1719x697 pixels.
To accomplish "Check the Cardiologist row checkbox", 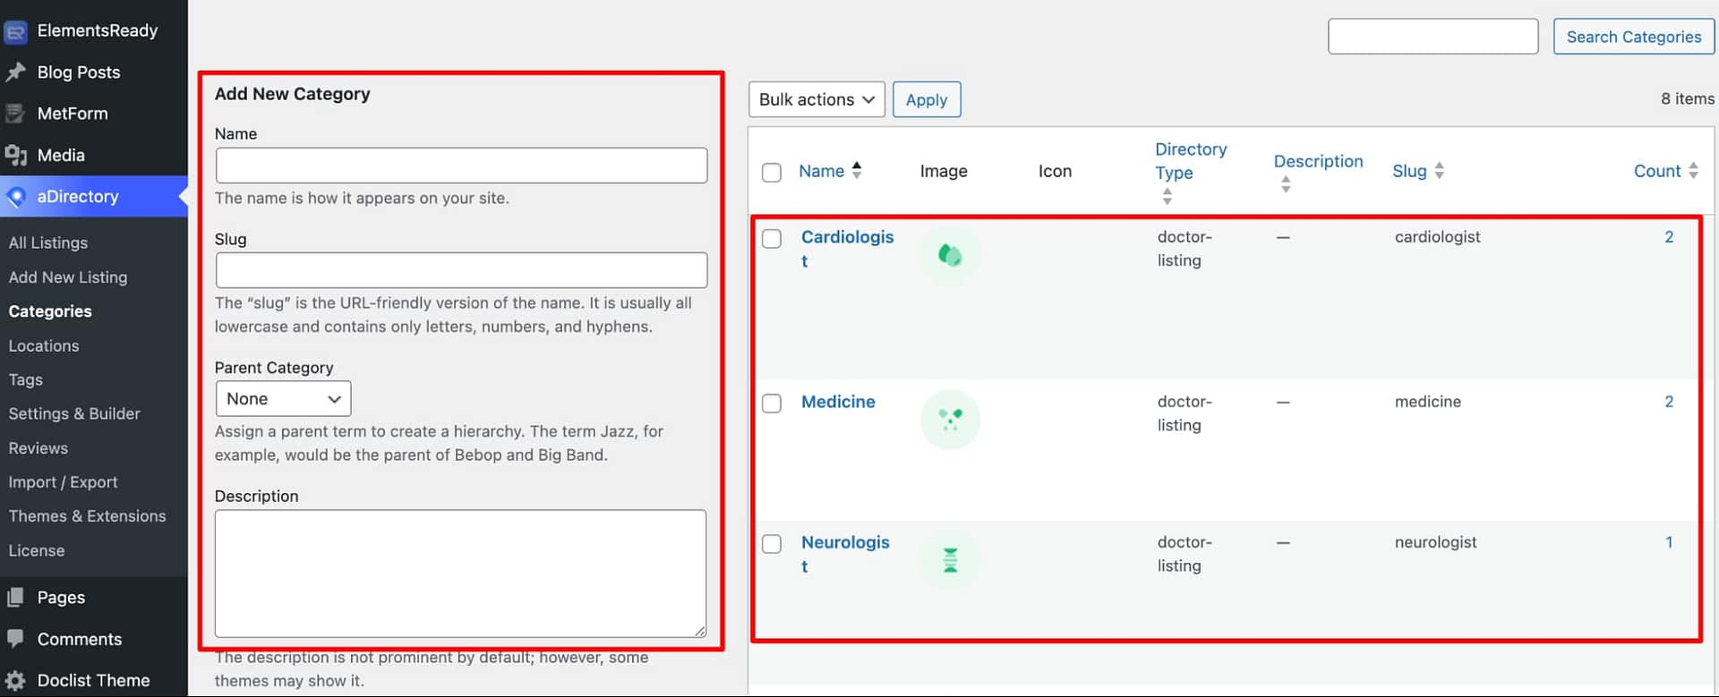I will [x=772, y=239].
